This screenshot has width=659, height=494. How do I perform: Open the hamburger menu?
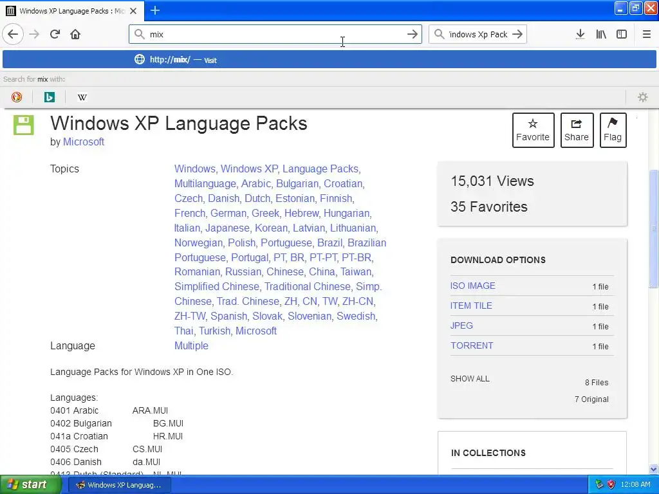pyautogui.click(x=646, y=34)
